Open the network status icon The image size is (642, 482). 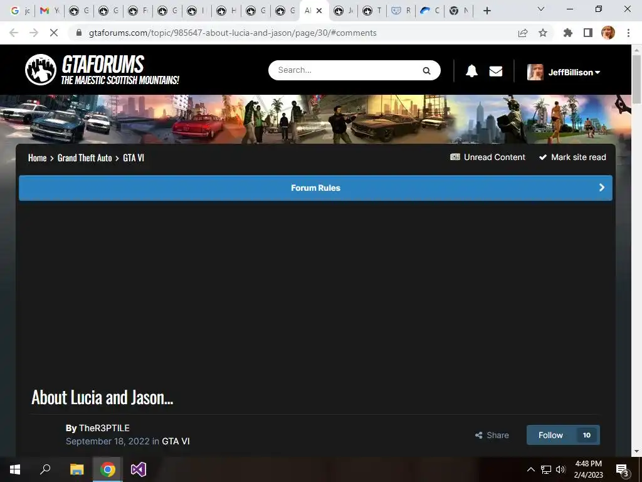tap(546, 469)
